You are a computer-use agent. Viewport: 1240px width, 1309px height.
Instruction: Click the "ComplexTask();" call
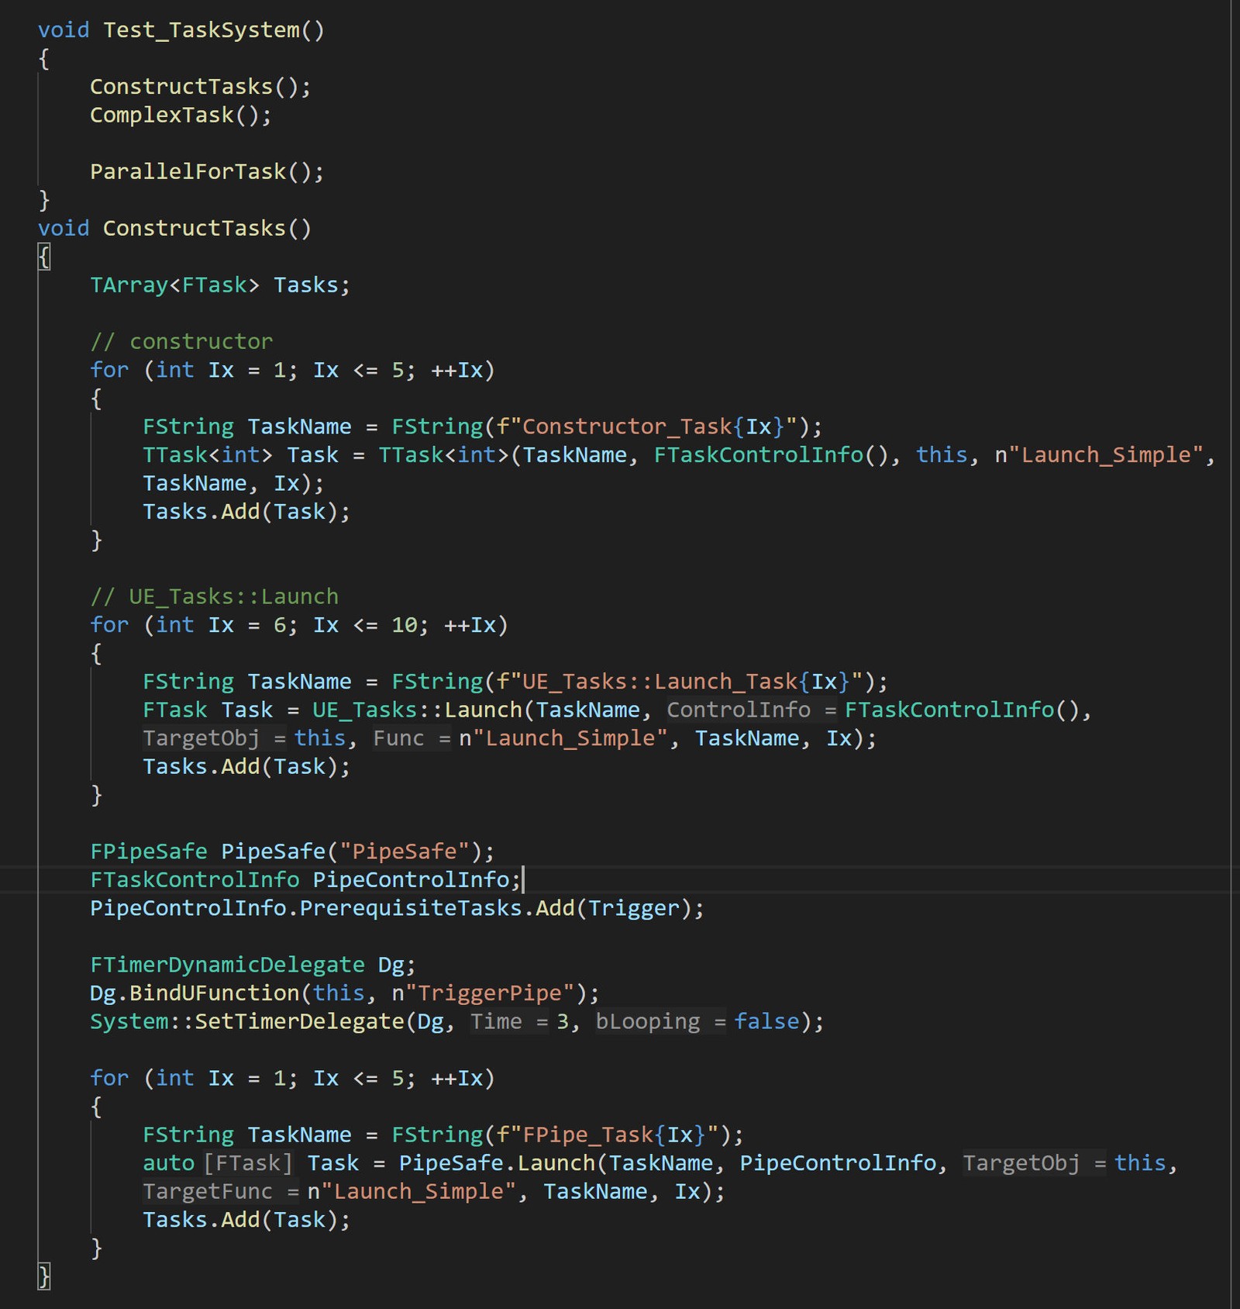click(181, 116)
